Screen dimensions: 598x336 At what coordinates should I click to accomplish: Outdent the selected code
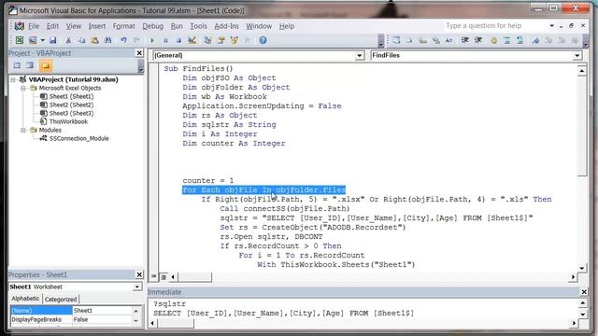pos(477,40)
